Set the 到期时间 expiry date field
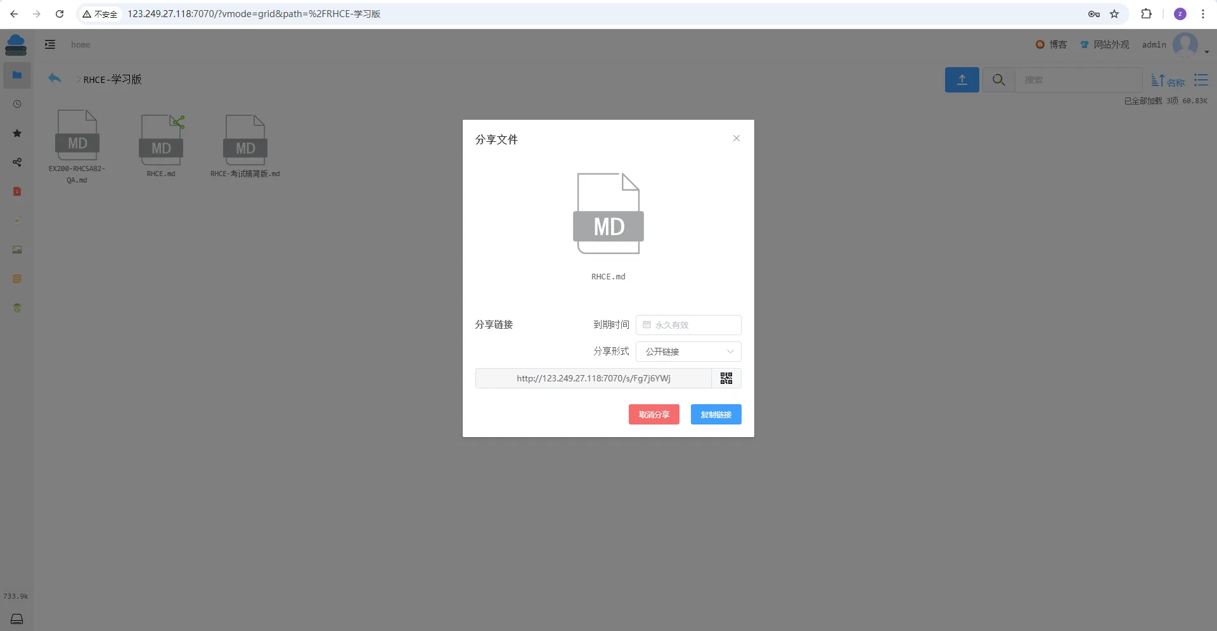The image size is (1217, 631). tap(688, 325)
